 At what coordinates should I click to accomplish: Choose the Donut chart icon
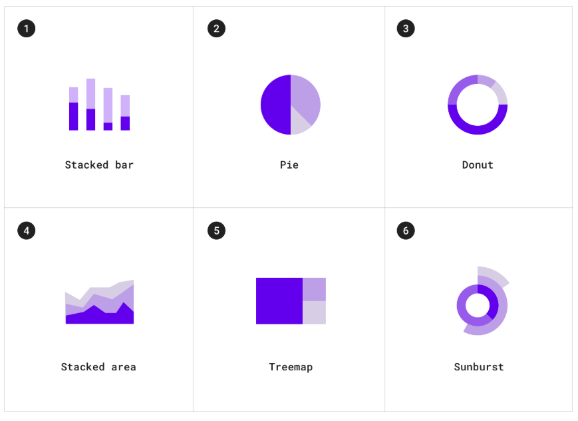[x=478, y=105]
